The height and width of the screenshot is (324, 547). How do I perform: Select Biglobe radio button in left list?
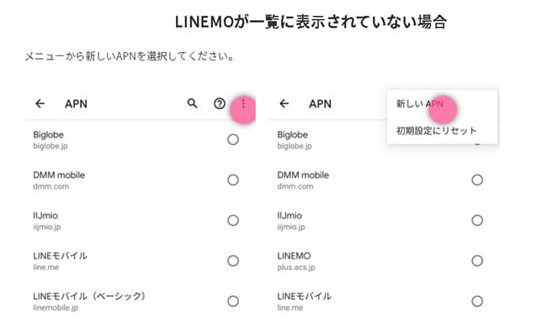click(x=233, y=139)
